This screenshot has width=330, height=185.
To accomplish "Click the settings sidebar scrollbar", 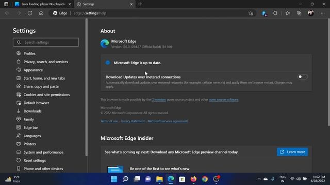I will coord(86,87).
